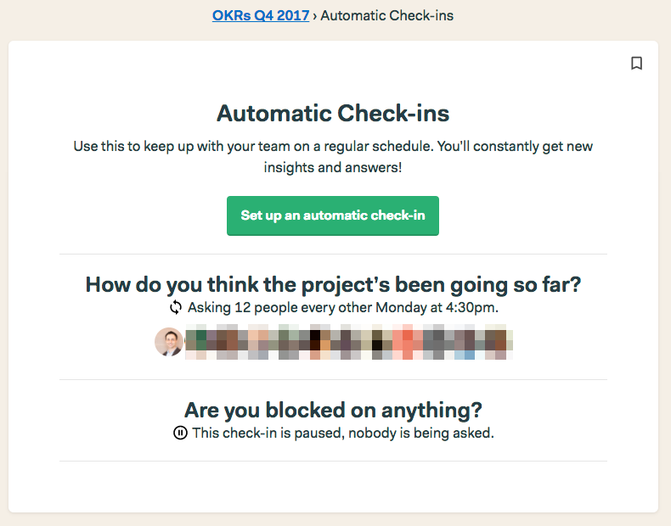Click the pause icon by paused check-in

click(180, 433)
